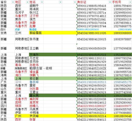Click the red 汪子桥 name cell

point(36,16)
